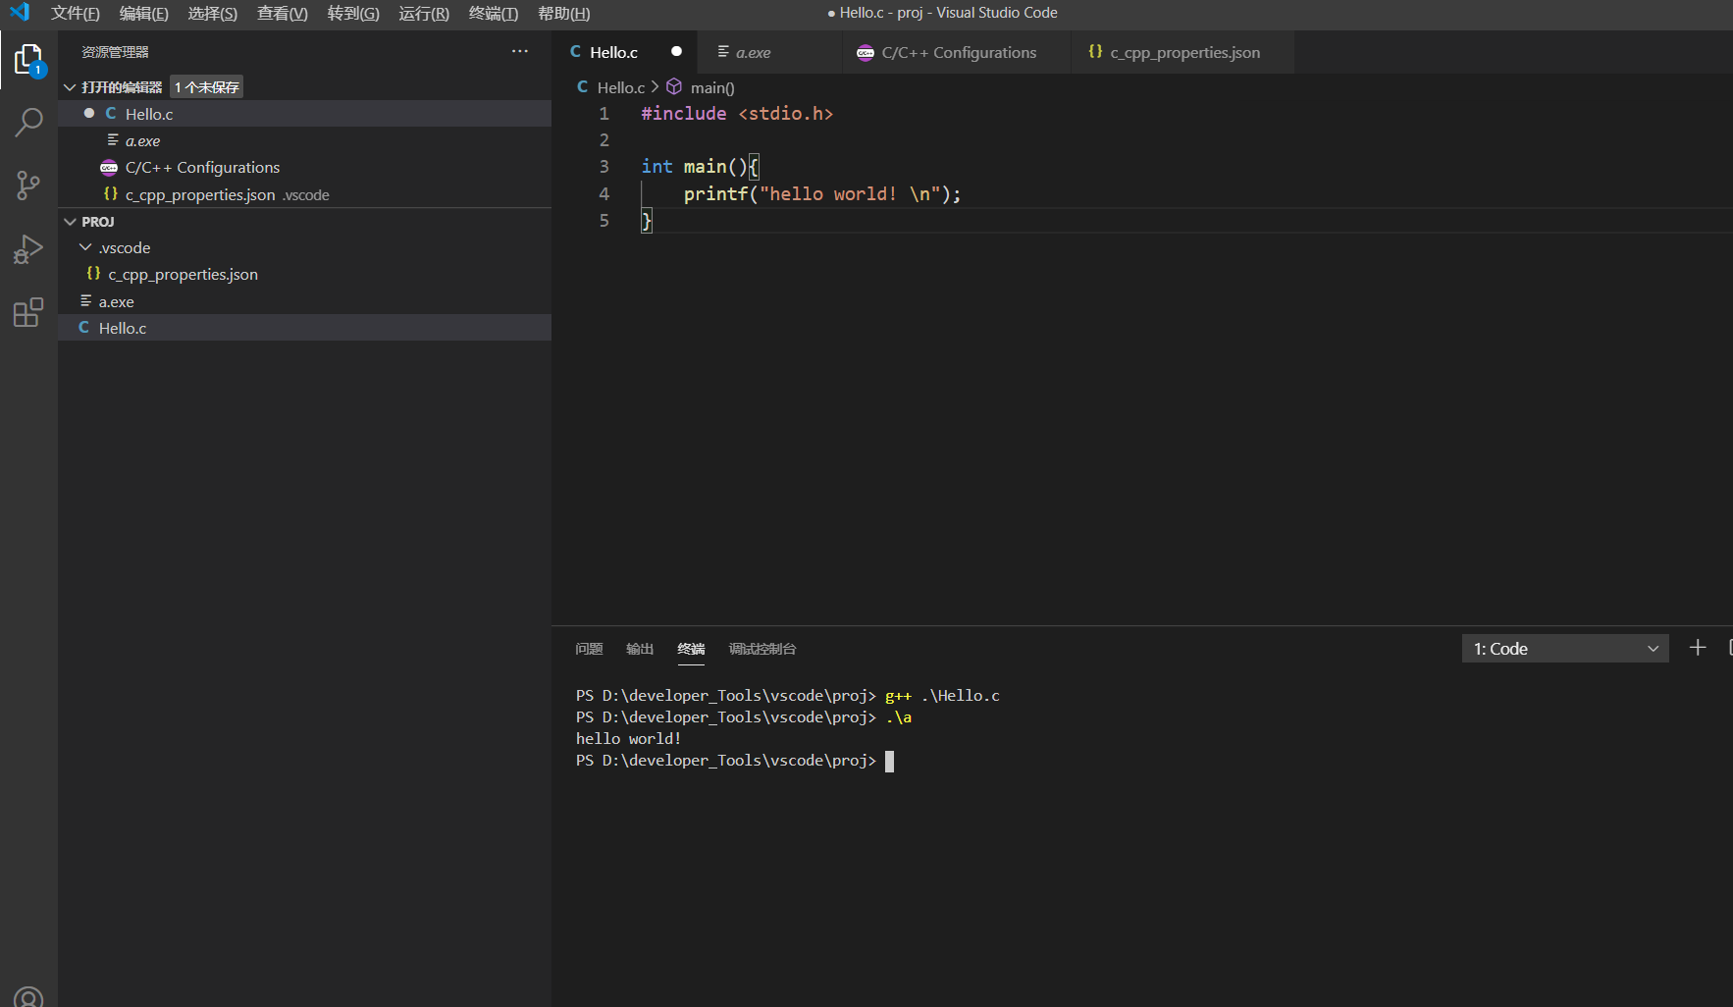Click the 'int main(){' code line

coord(700,167)
